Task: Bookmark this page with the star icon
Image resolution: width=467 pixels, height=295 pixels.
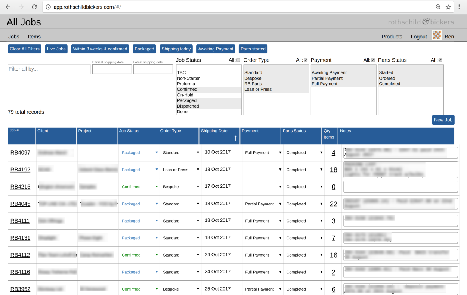Action: [x=448, y=7]
